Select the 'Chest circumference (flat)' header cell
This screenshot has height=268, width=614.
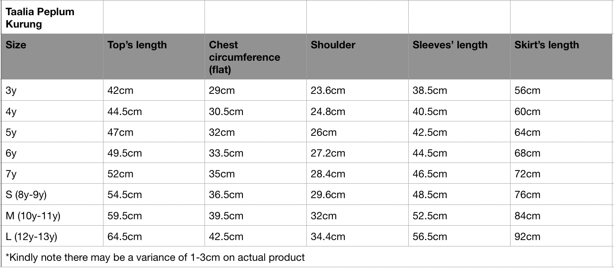tap(244, 57)
